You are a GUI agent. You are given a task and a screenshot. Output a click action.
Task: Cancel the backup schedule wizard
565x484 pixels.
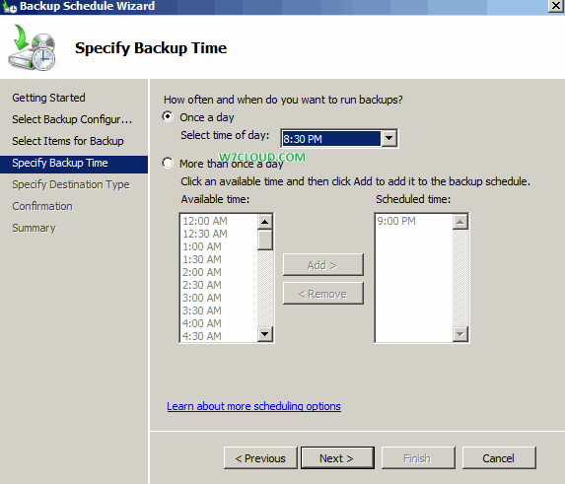coord(499,458)
